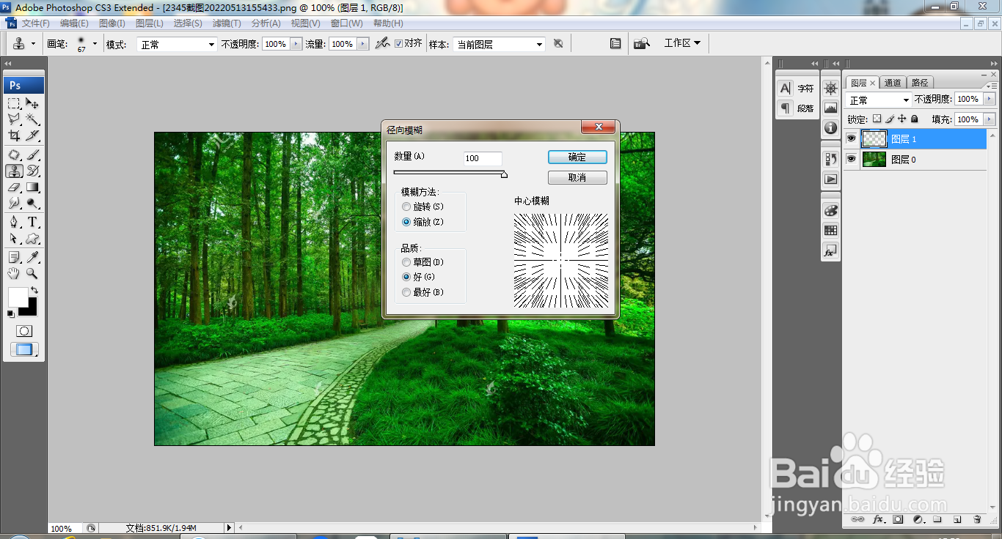Select the Patch healing tool
The width and height of the screenshot is (1002, 539).
(x=14, y=155)
